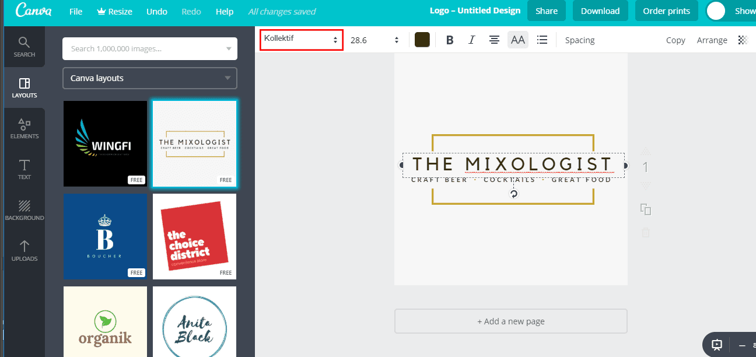This screenshot has height=357, width=756.
Task: Open the File menu
Action: point(75,11)
